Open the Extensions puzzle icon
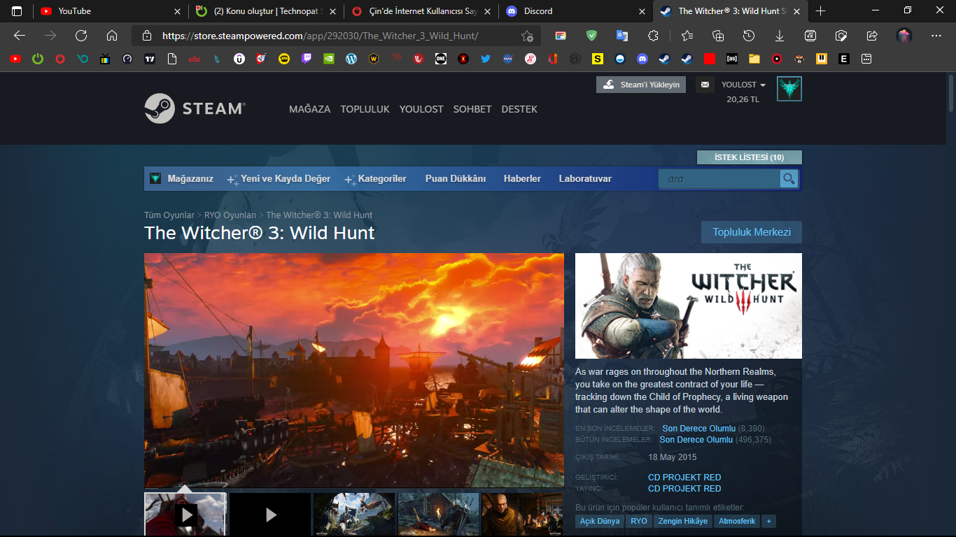The width and height of the screenshot is (956, 537). pyautogui.click(x=654, y=36)
